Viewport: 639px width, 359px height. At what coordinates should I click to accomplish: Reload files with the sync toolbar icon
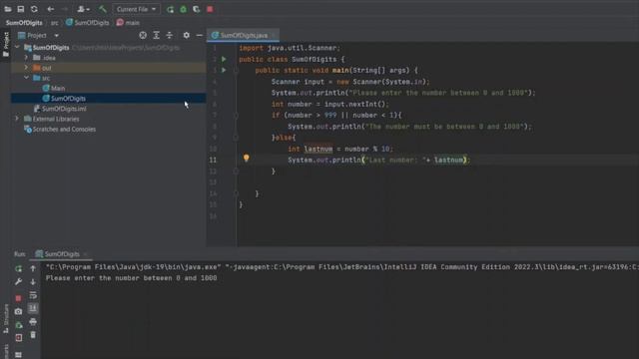(34, 9)
